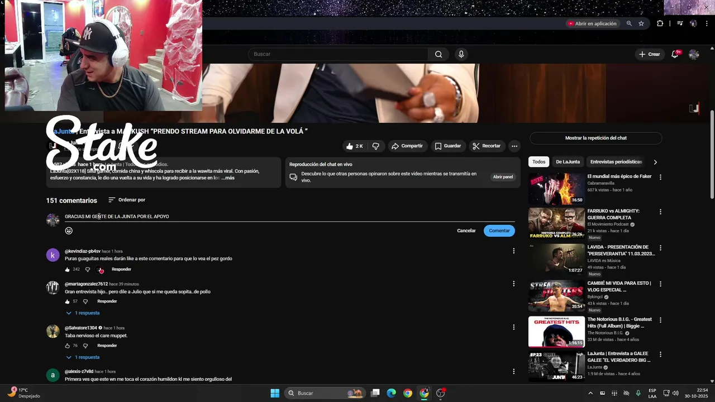The image size is (715, 402).
Task: Select the 'Entrevistas periodísticas' filter chip
Action: [x=616, y=162]
